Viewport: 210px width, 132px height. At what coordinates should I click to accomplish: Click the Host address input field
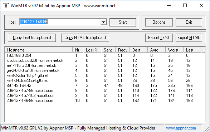(x=60, y=22)
